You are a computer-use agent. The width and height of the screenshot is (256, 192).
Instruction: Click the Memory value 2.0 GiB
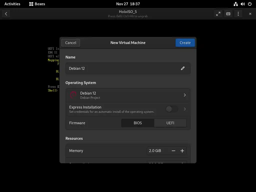(x=155, y=151)
